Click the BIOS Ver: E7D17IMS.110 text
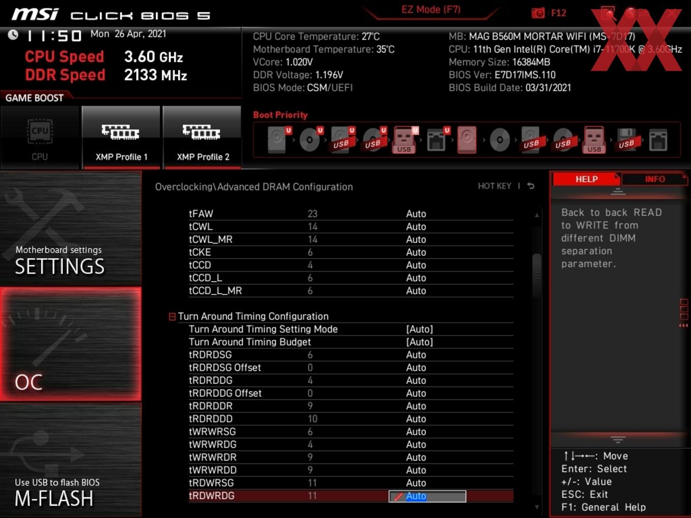Screen dimensions: 691x518 click(502, 75)
